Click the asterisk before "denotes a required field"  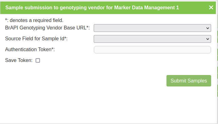coord(6,20)
